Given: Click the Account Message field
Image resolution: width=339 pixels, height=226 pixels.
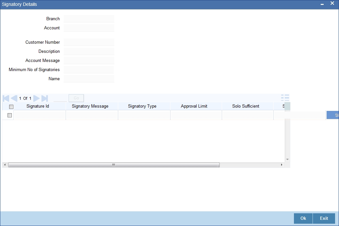Looking at the screenshot, I should pos(89,60).
